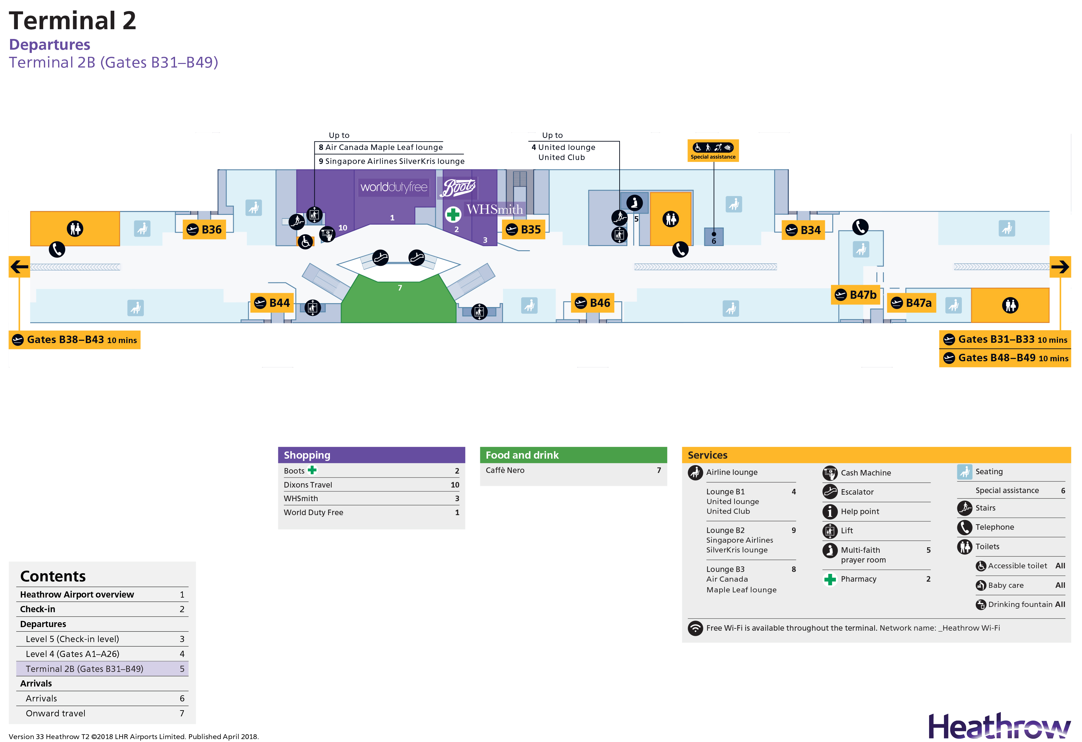Click the Dixons Travel row in Shopping list
The image size is (1082, 742).
pyautogui.click(x=371, y=485)
